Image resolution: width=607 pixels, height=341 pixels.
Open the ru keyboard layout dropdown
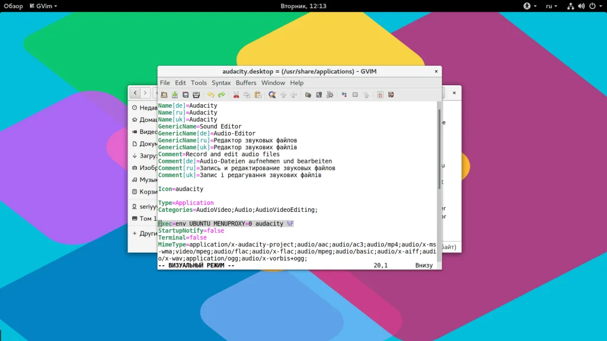tap(551, 6)
